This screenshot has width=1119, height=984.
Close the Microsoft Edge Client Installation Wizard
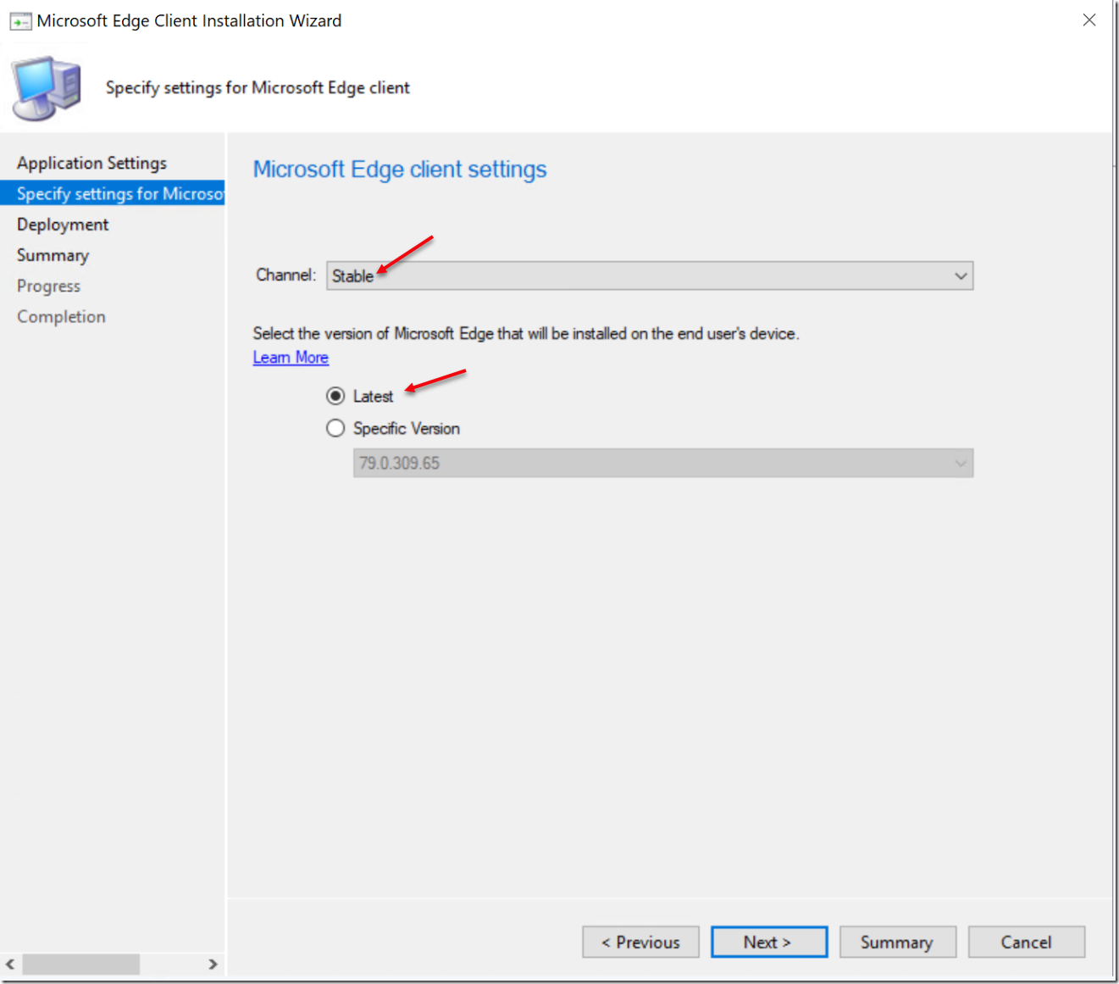coord(1089,19)
